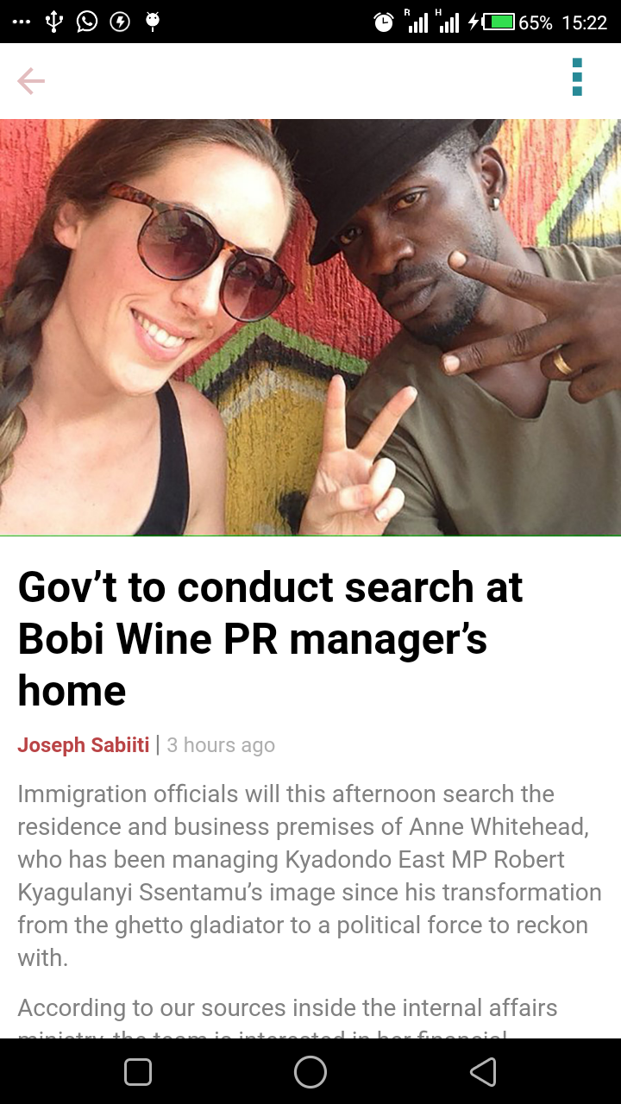Tap the lightning bolt circle notification icon
Image resolution: width=621 pixels, height=1104 pixels.
pos(120,22)
